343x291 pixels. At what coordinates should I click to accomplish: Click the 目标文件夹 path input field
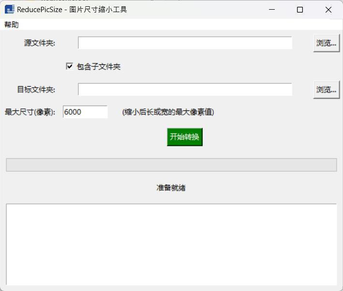coord(185,90)
